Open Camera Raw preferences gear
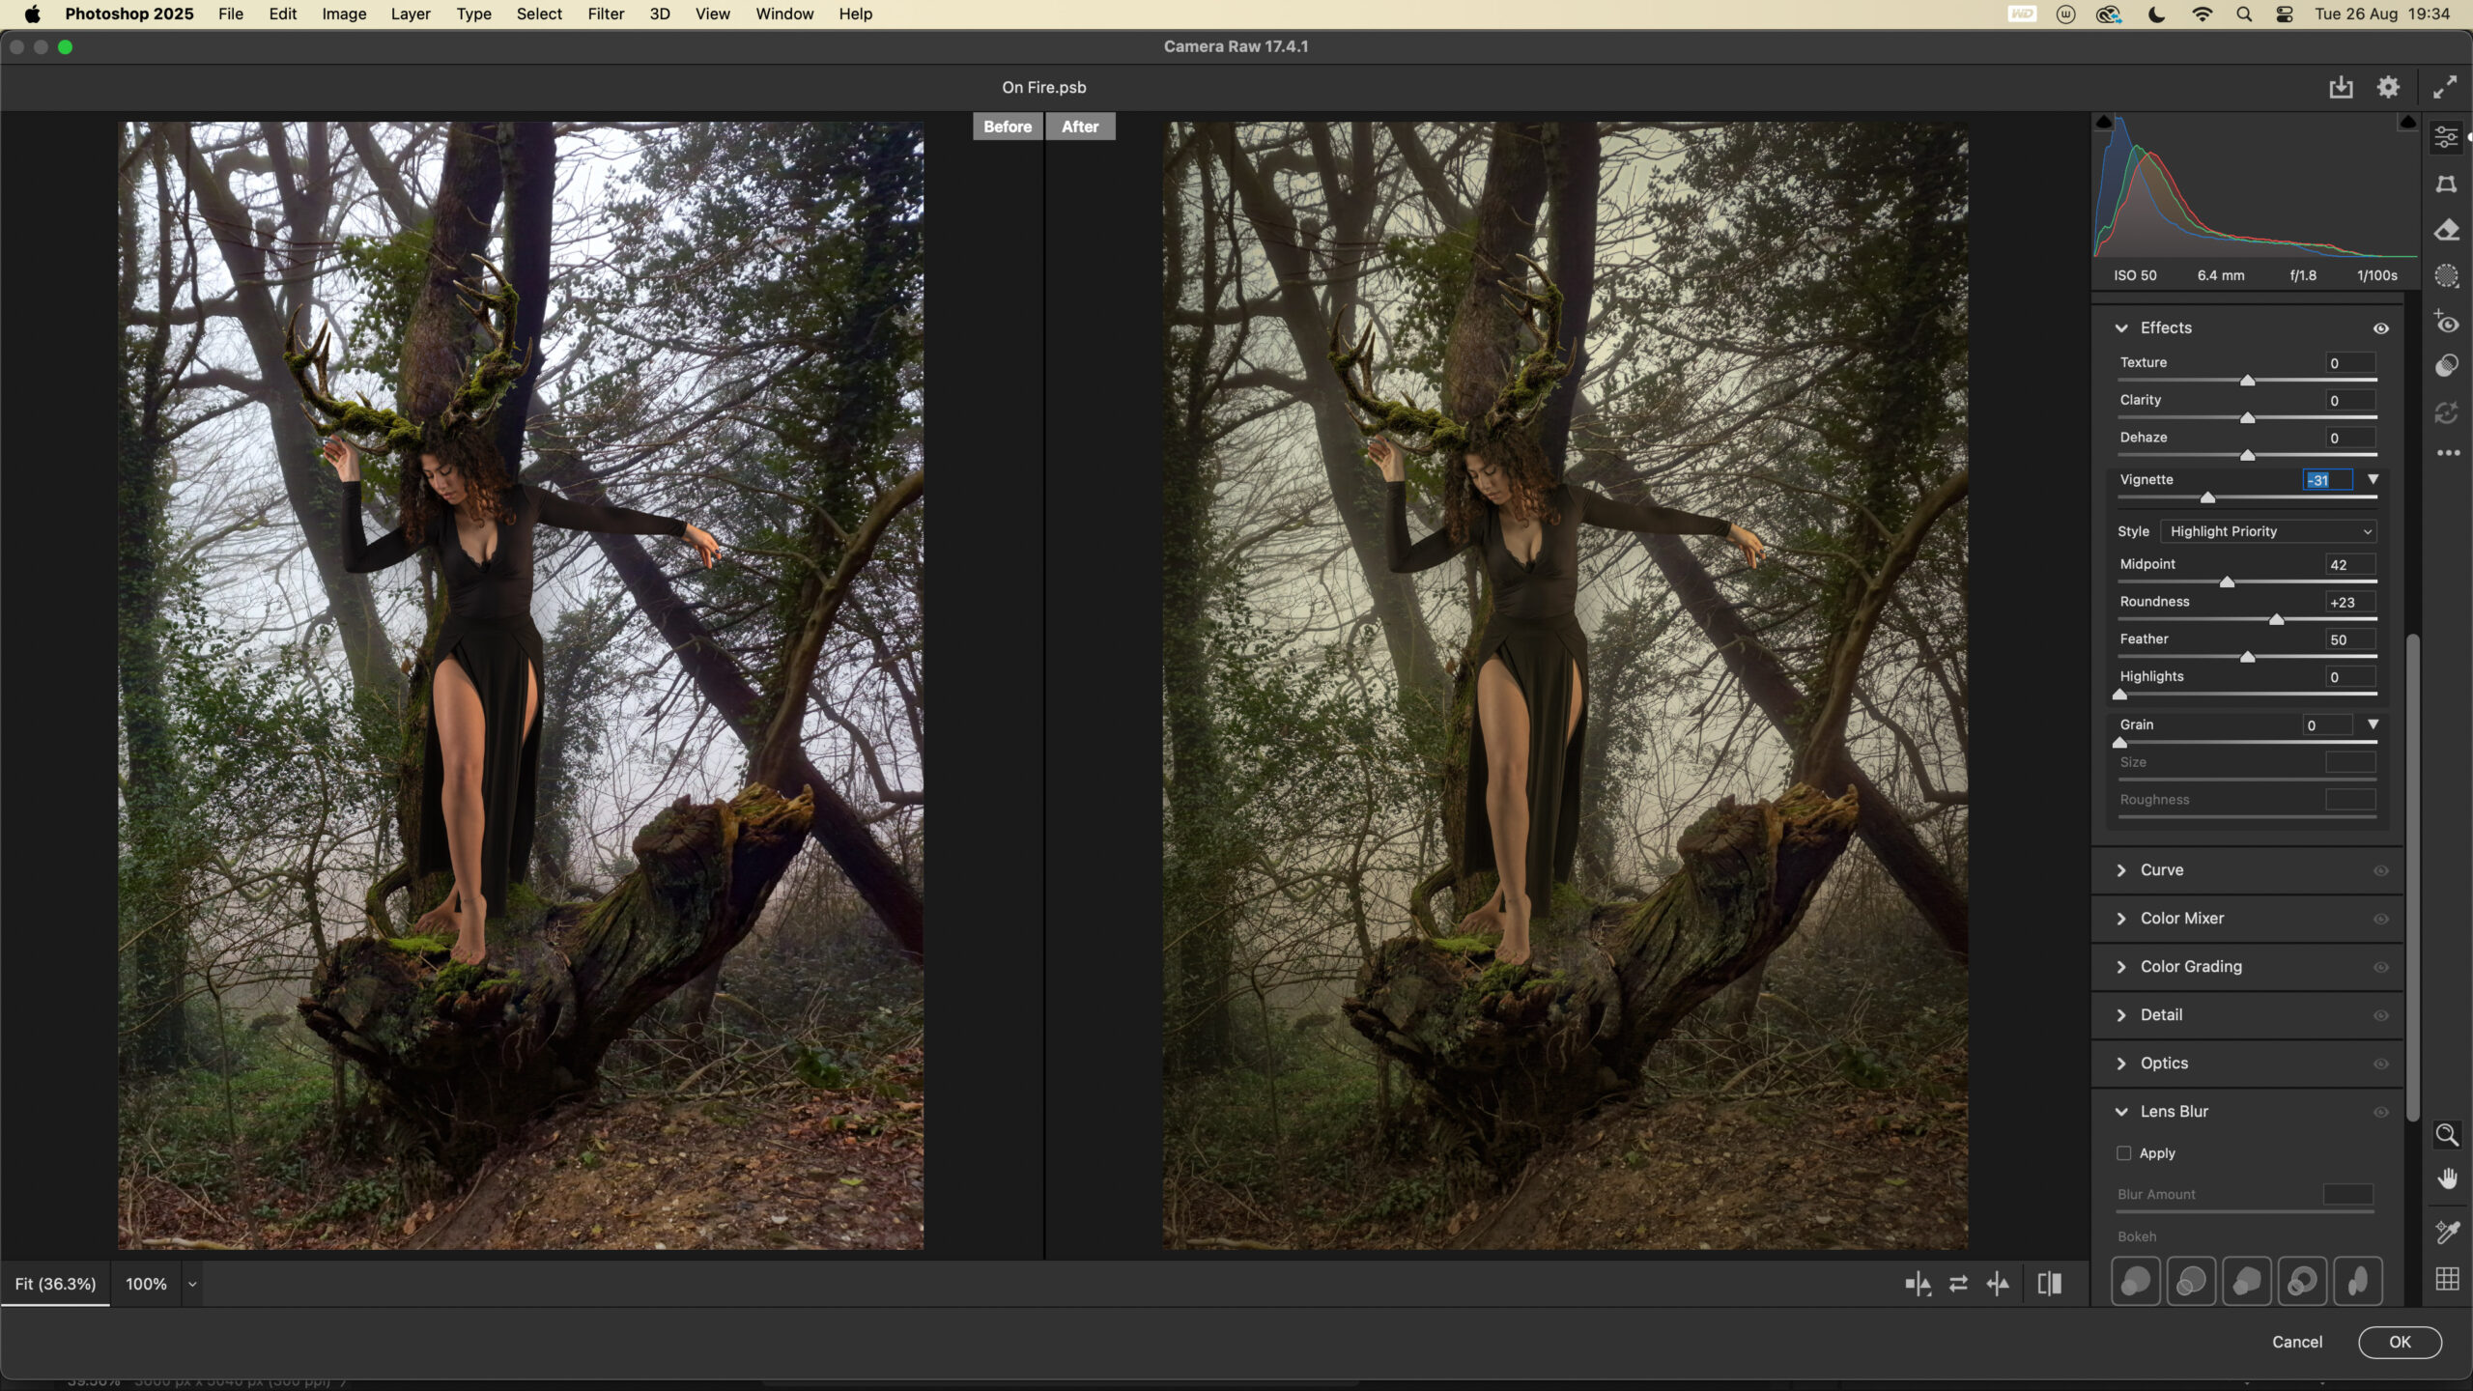 pos(2388,87)
